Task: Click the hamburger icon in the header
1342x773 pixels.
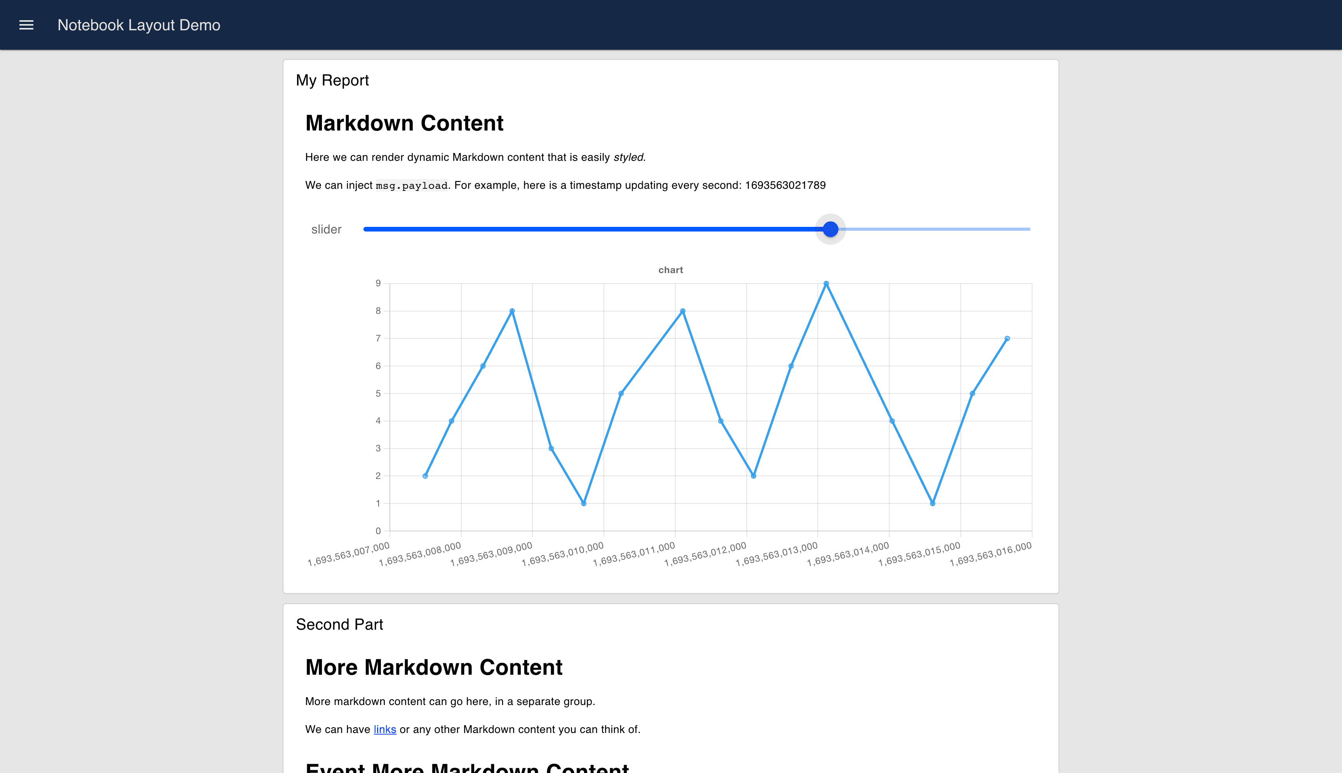Action: (26, 24)
